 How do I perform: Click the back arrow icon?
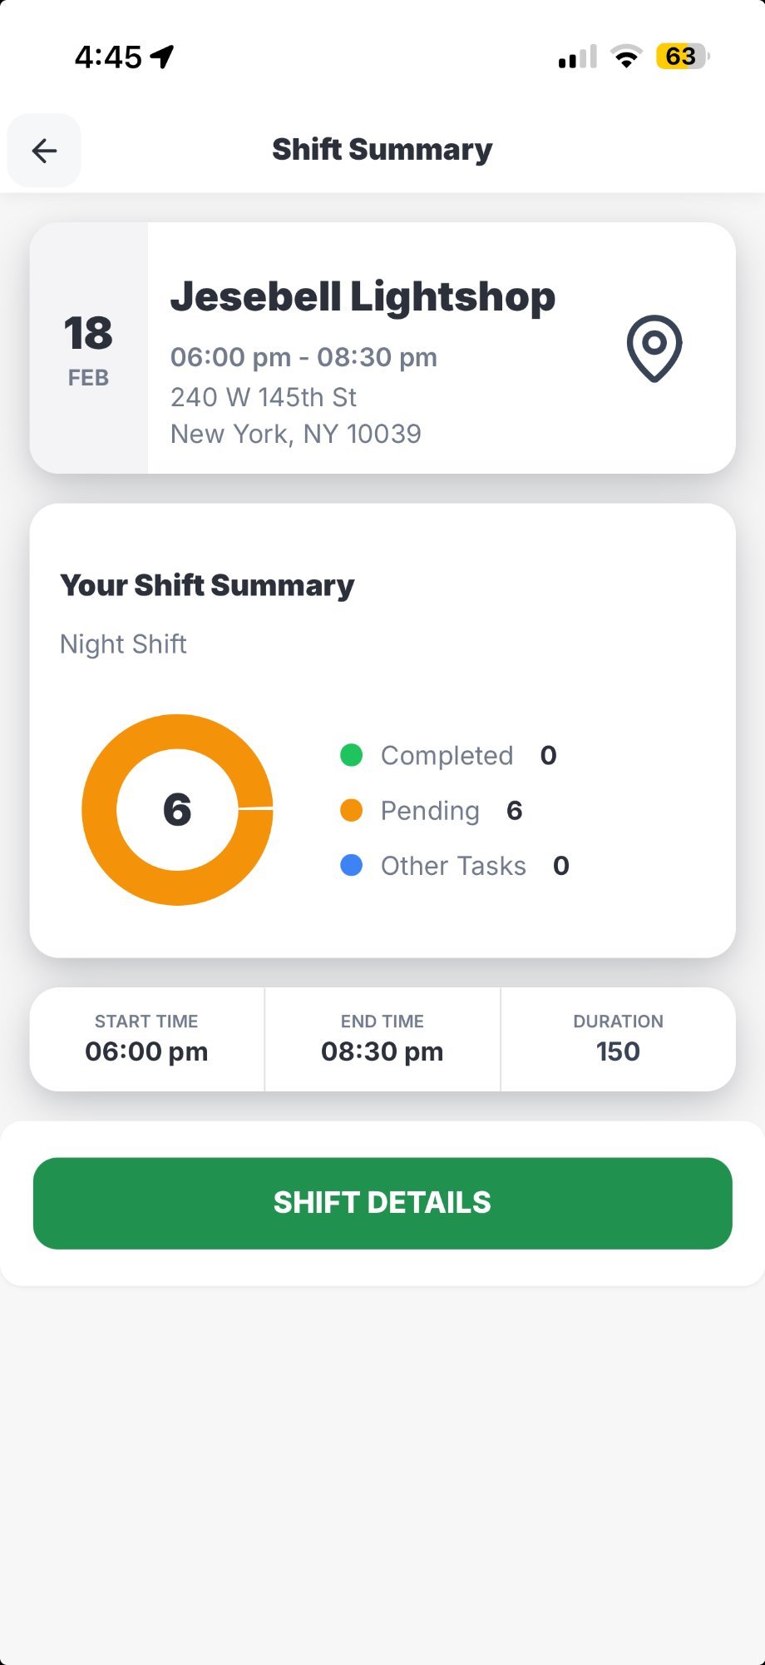pos(43,151)
